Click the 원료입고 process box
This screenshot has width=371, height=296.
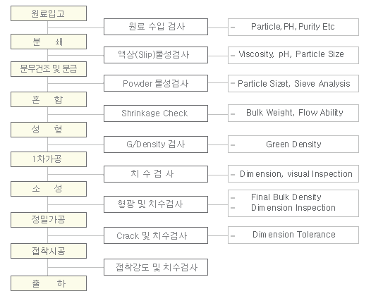point(49,13)
